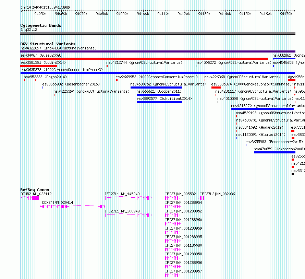
Task: Open nsv4515508 gnomAD variant label
Action: pyautogui.click(x=255, y=98)
